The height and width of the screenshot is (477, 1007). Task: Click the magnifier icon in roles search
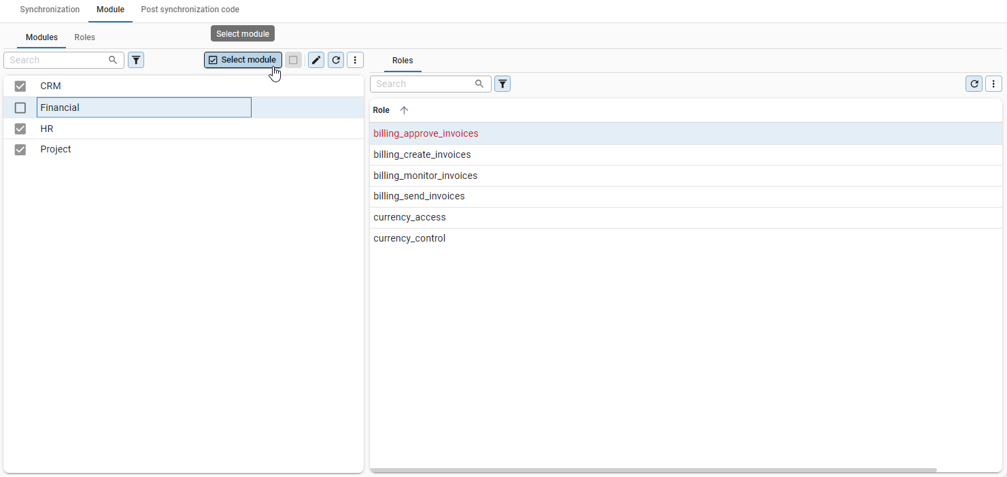[x=479, y=84]
